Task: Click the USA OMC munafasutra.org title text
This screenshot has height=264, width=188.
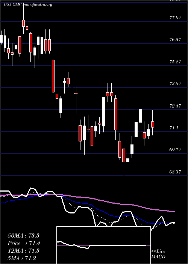Action: point(28,5)
